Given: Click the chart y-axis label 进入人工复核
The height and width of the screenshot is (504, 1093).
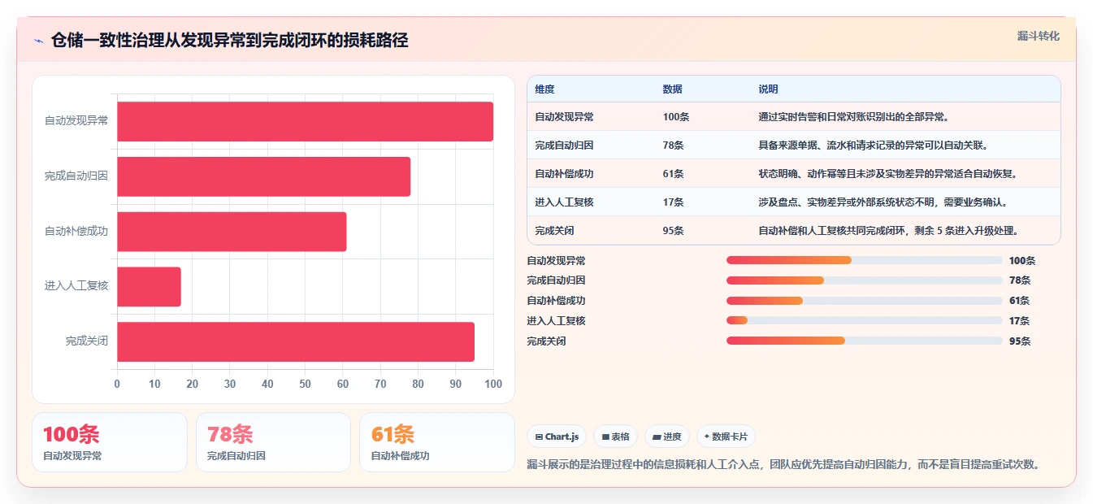Looking at the screenshot, I should point(76,286).
